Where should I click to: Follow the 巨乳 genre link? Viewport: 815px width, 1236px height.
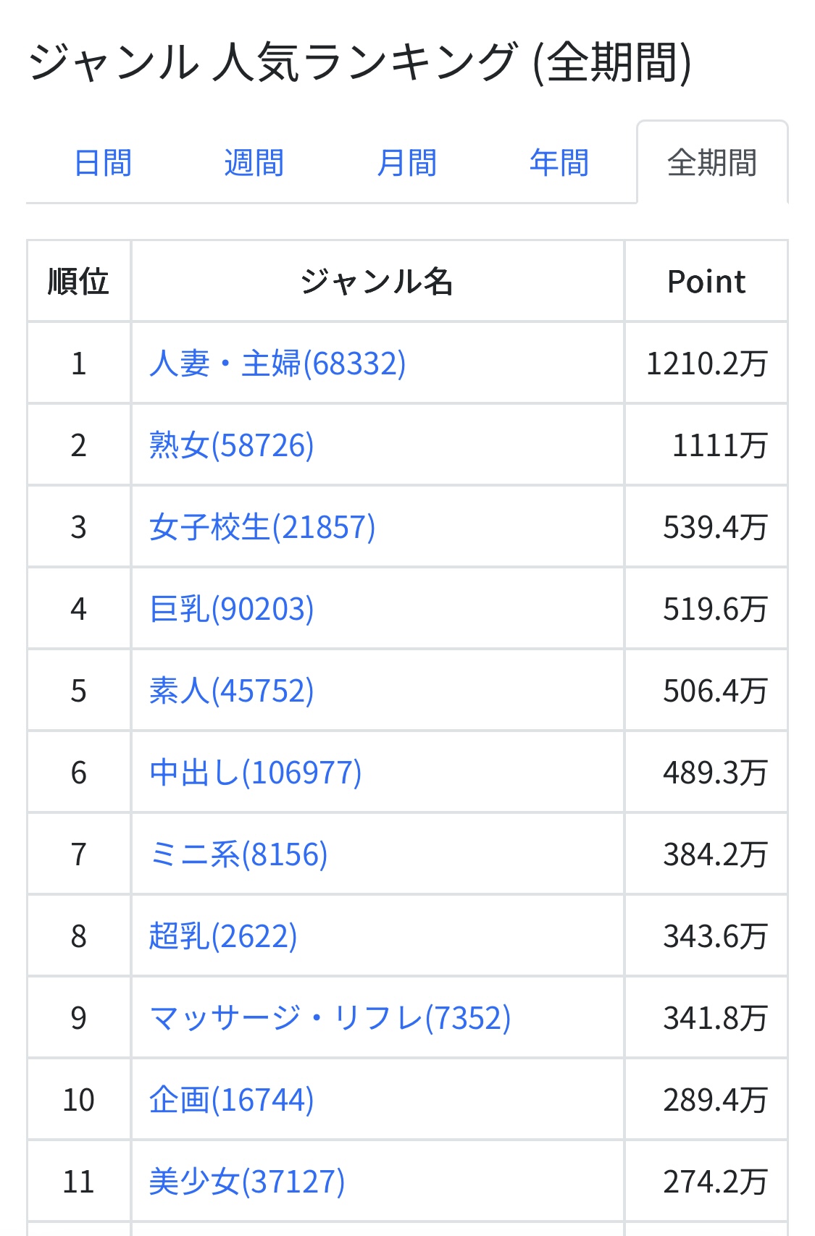[x=232, y=609]
